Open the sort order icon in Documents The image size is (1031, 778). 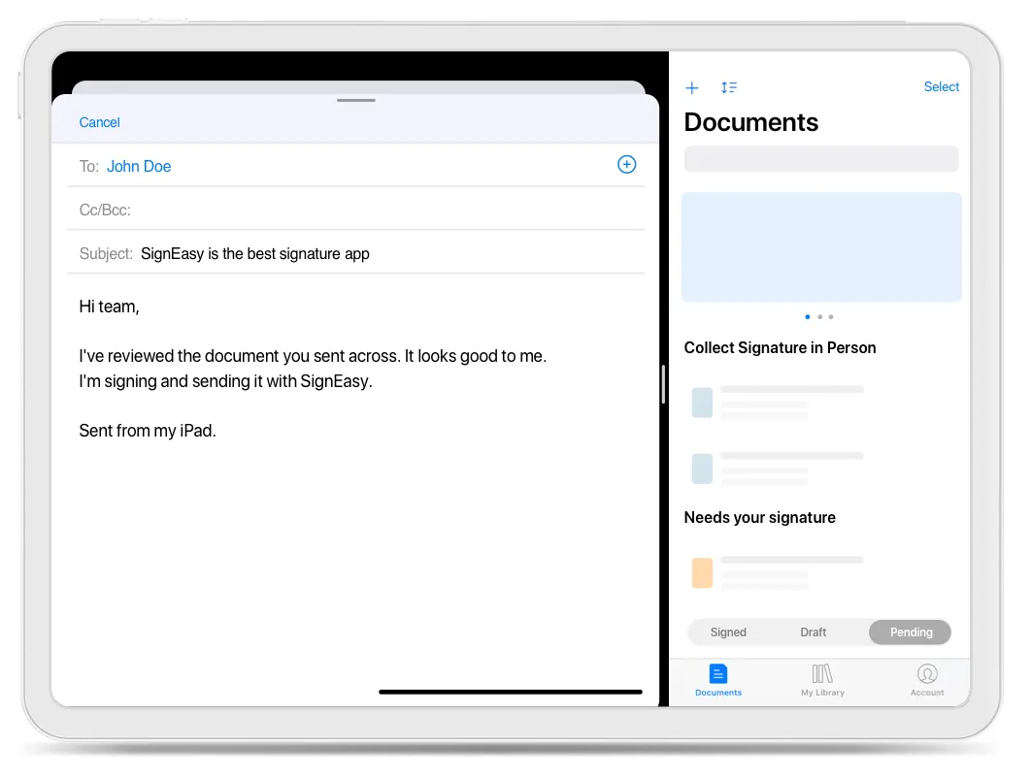[728, 87]
